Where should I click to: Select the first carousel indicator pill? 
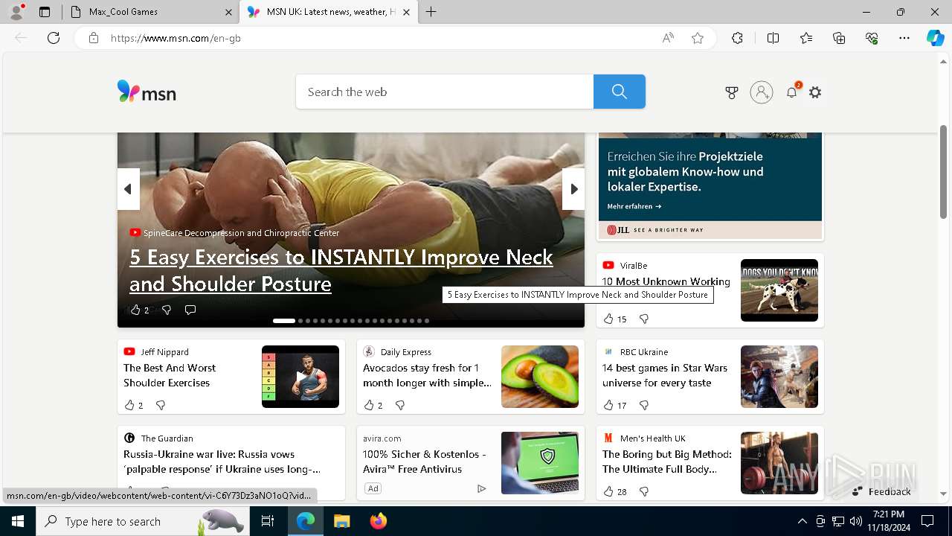tap(284, 321)
